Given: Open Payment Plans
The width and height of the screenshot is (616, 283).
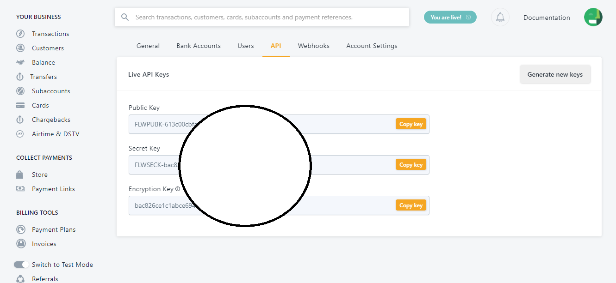Looking at the screenshot, I should point(54,229).
